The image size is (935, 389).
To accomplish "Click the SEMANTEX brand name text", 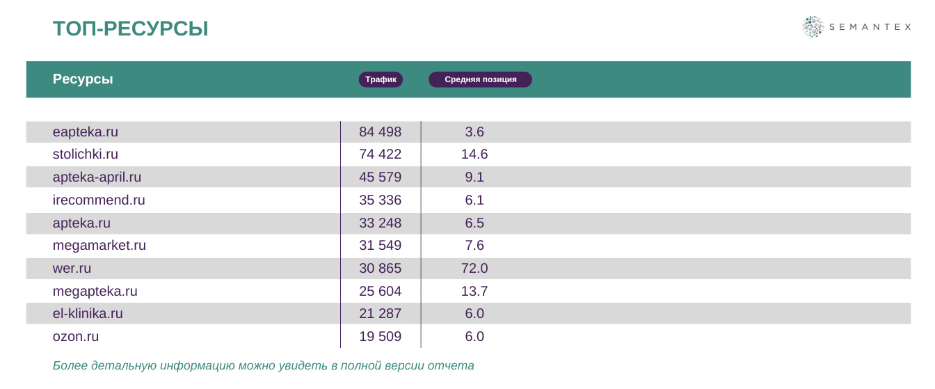I will (870, 27).
